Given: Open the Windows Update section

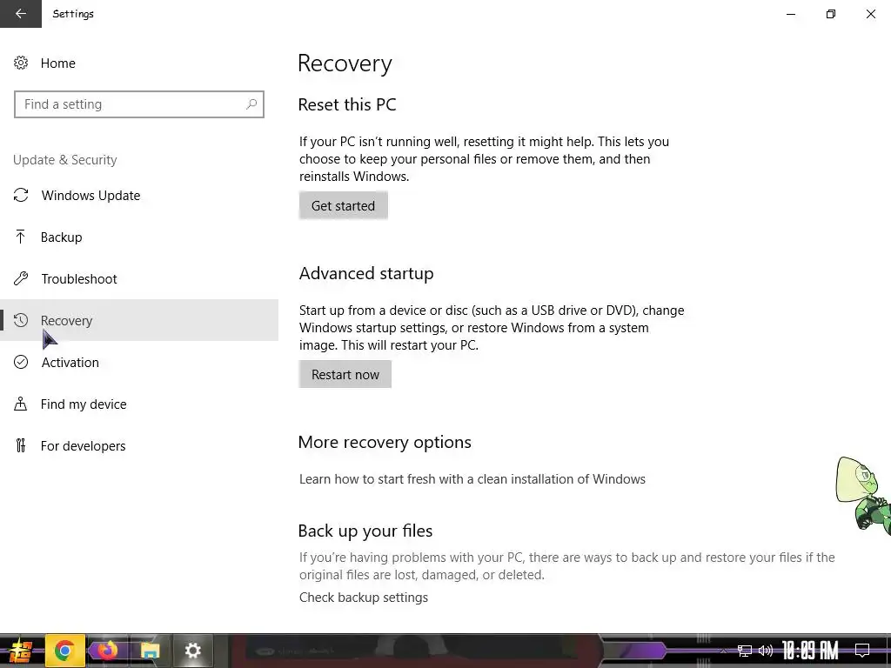Looking at the screenshot, I should click(x=139, y=196).
